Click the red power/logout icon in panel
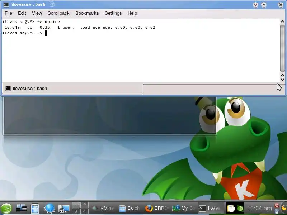Screen dimensions: 287x215 [x=277, y=205]
